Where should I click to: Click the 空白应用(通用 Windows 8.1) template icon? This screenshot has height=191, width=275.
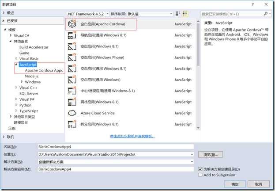pos(72,69)
